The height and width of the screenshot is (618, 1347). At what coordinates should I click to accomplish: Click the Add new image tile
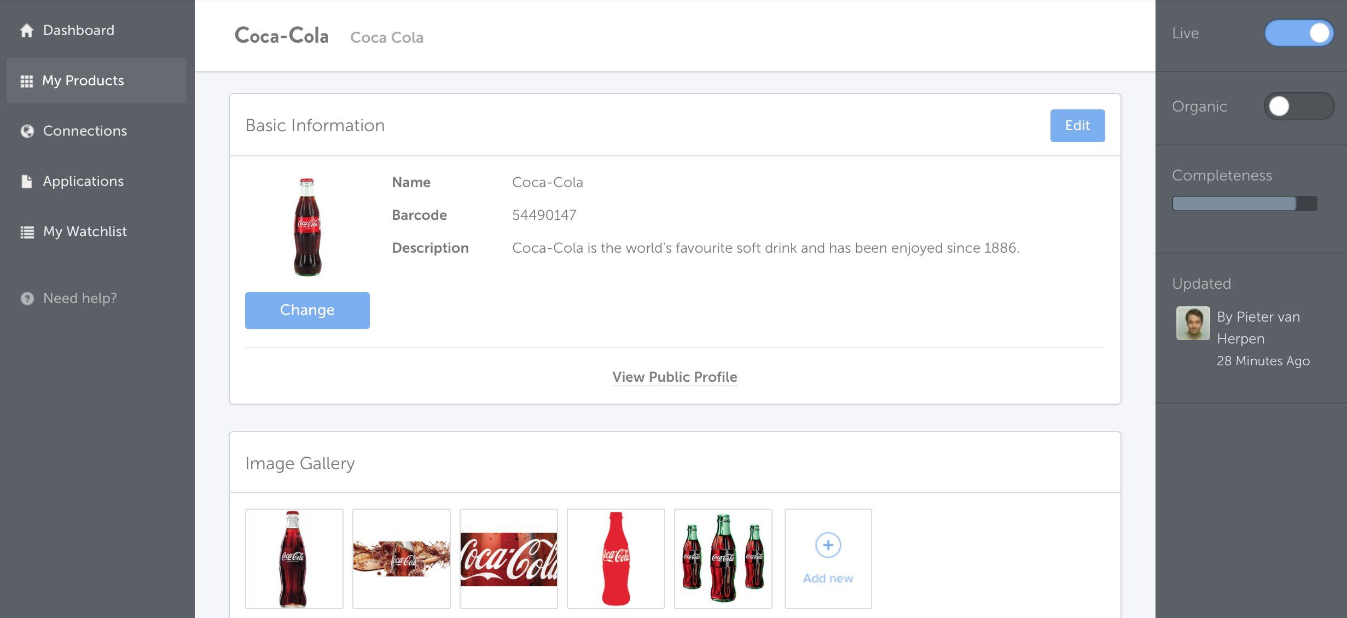(828, 558)
